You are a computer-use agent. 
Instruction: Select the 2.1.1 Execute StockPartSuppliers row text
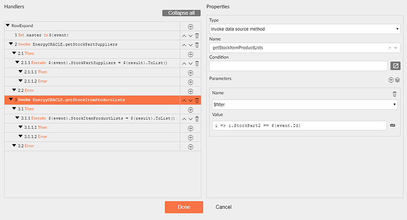(94, 62)
